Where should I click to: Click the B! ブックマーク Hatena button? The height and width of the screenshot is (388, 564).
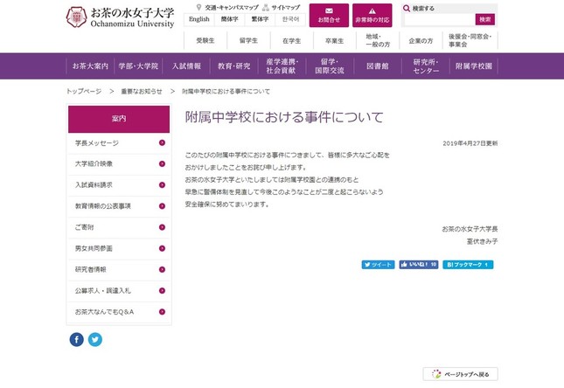(x=470, y=263)
